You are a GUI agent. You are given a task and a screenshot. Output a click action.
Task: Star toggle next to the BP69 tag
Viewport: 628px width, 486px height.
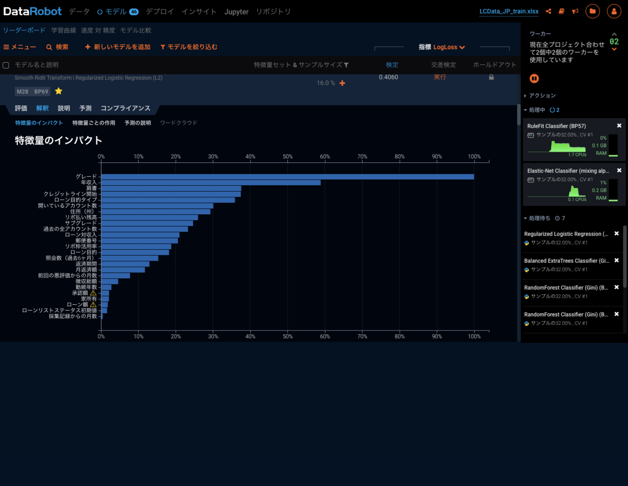59,91
